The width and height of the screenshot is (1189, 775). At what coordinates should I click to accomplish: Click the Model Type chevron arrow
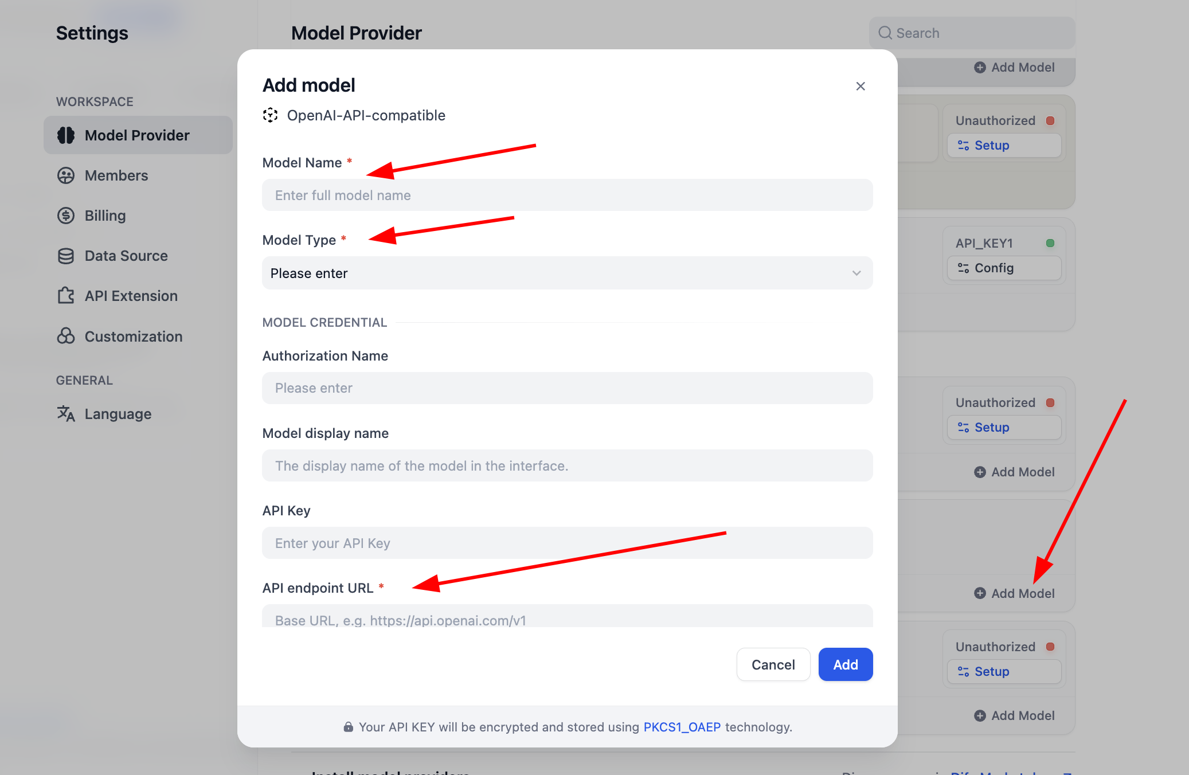pyautogui.click(x=856, y=273)
